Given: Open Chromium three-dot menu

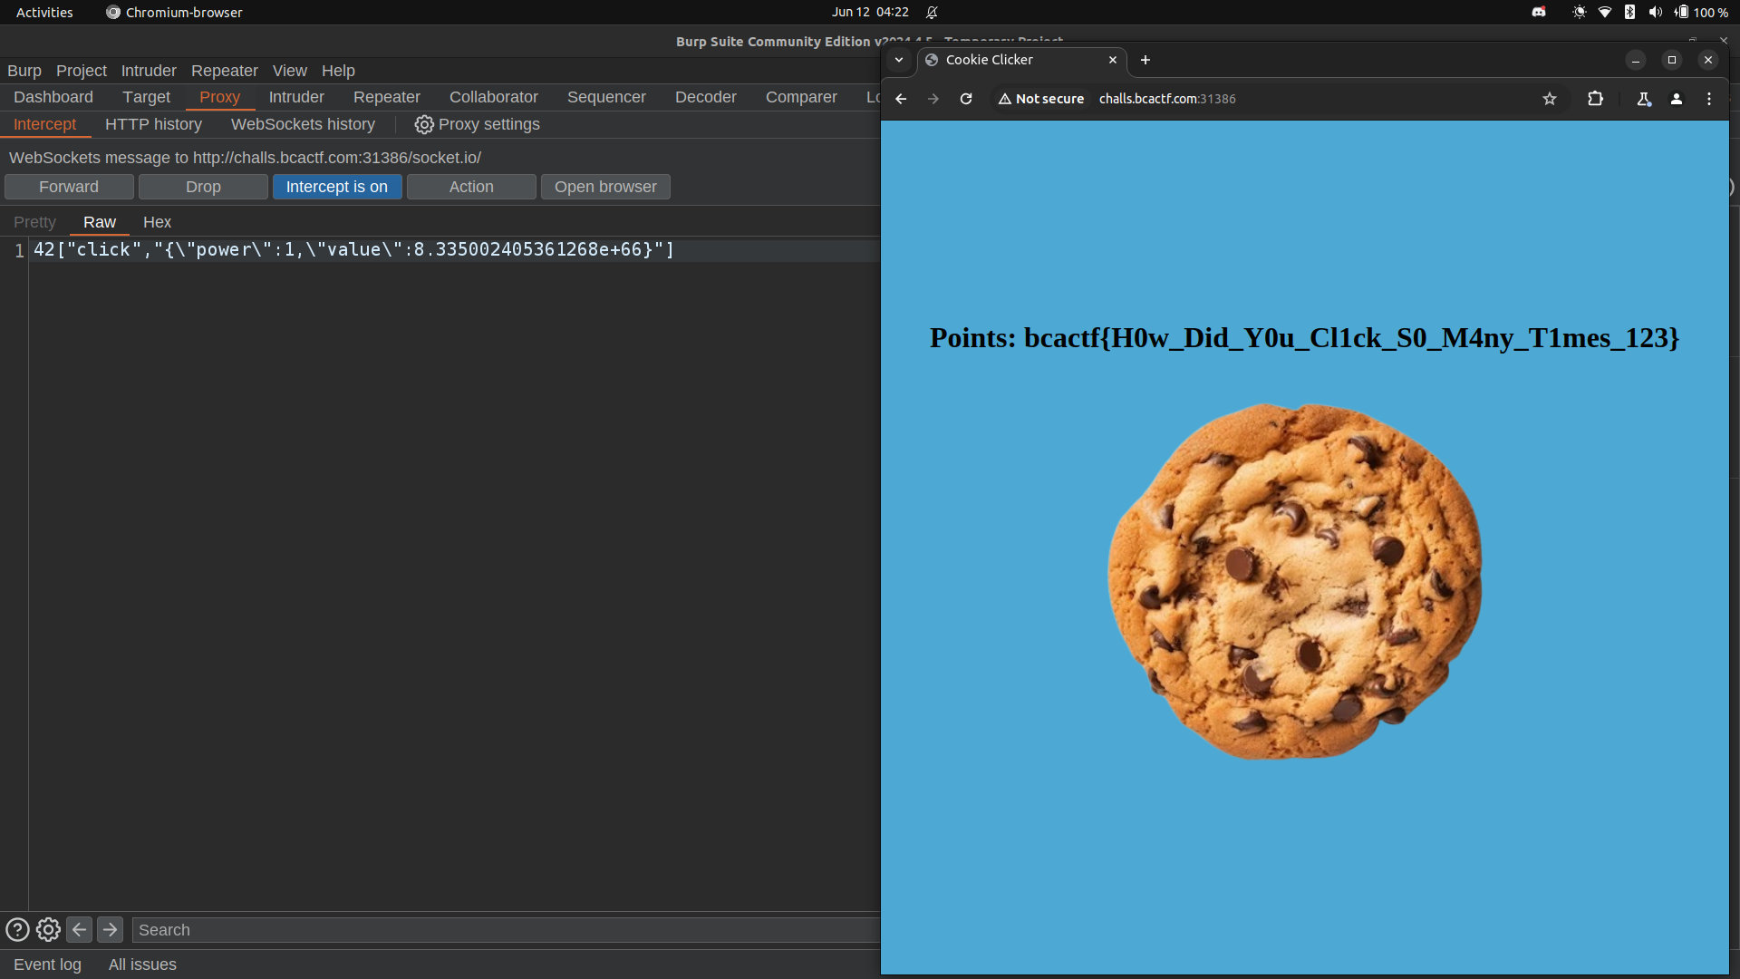Looking at the screenshot, I should (x=1709, y=99).
